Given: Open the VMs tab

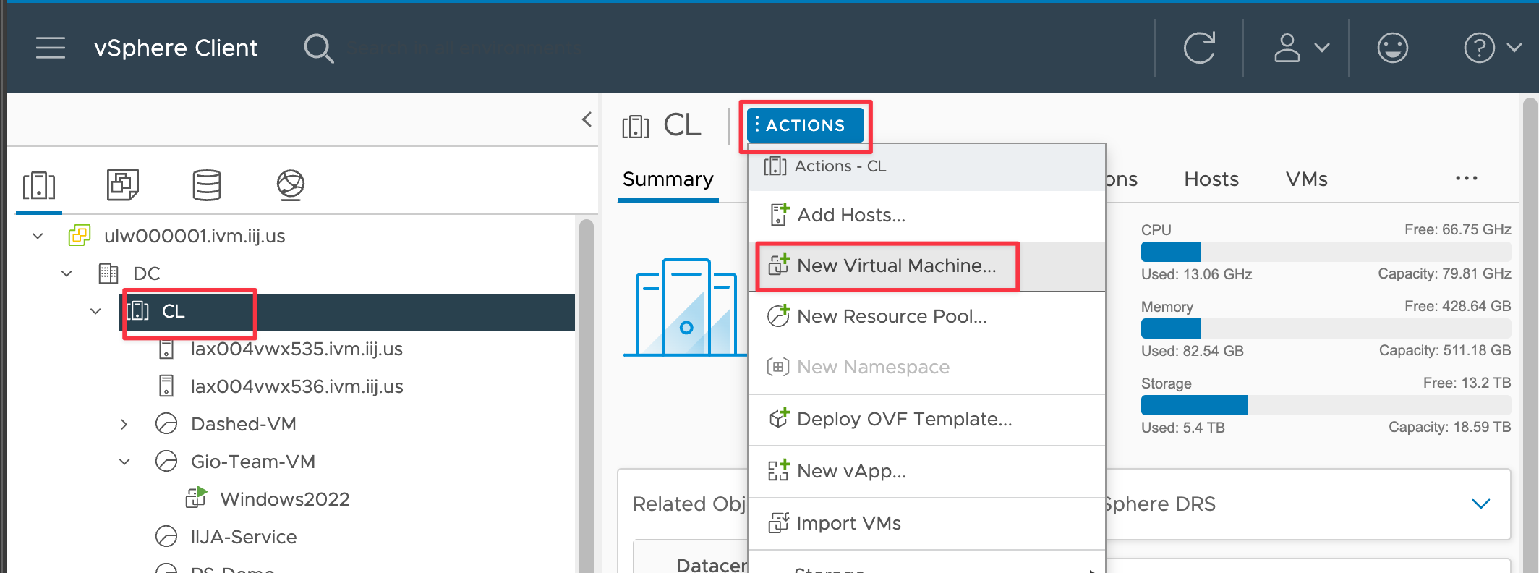Looking at the screenshot, I should [1306, 179].
